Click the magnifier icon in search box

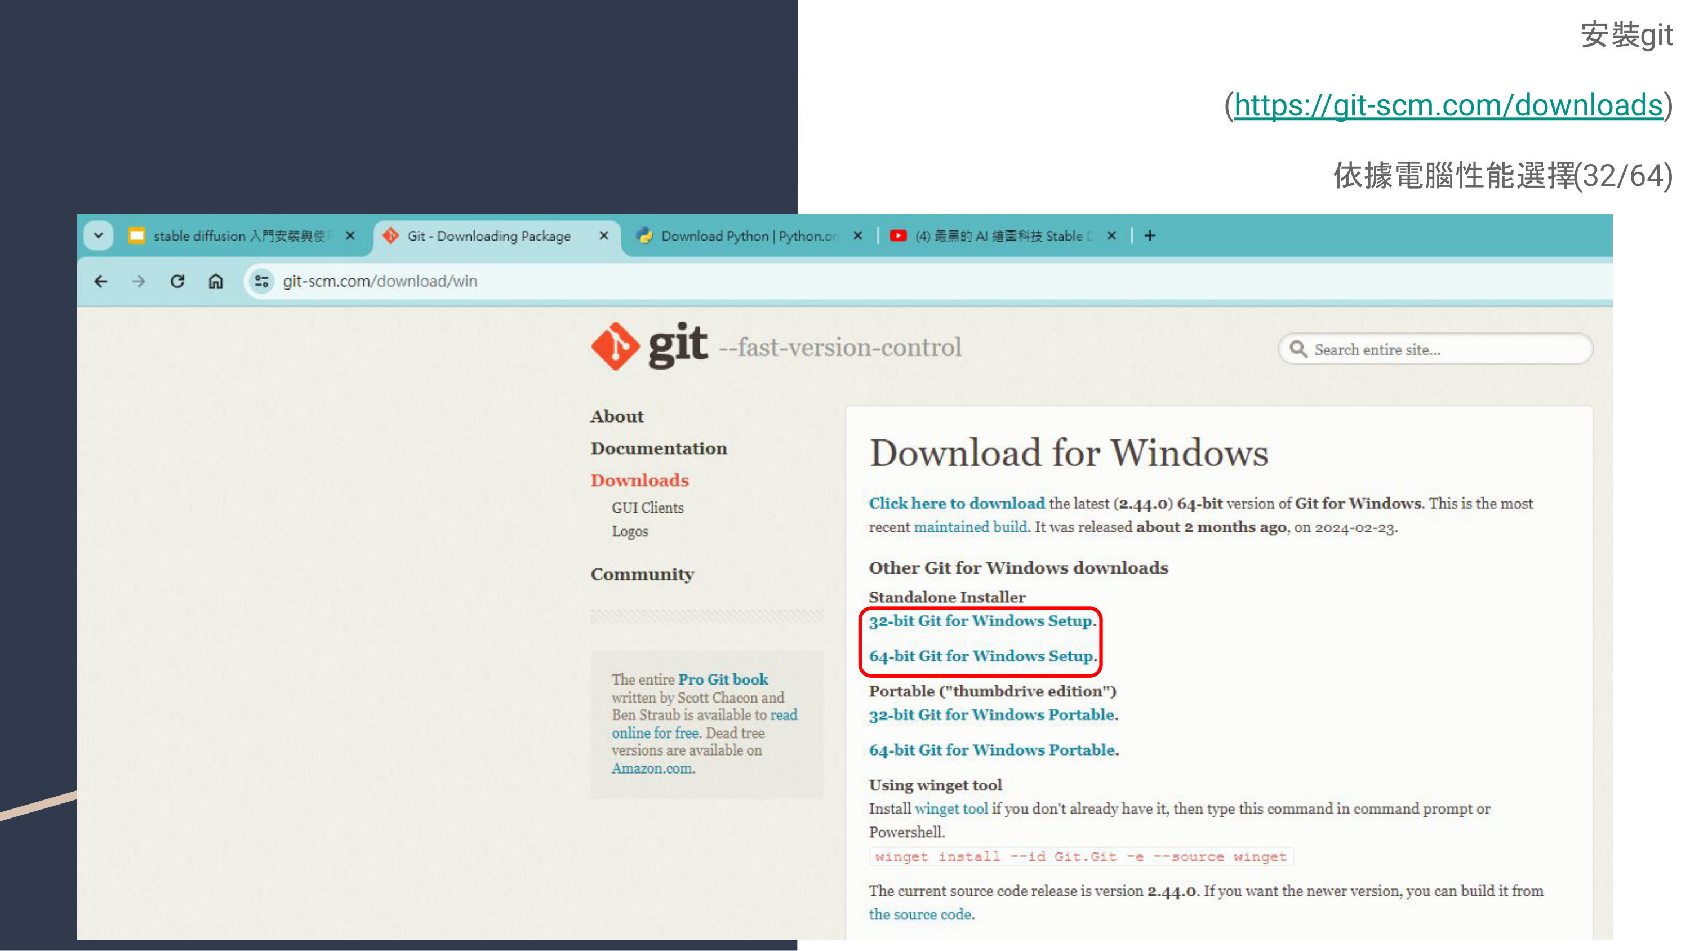pos(1298,349)
